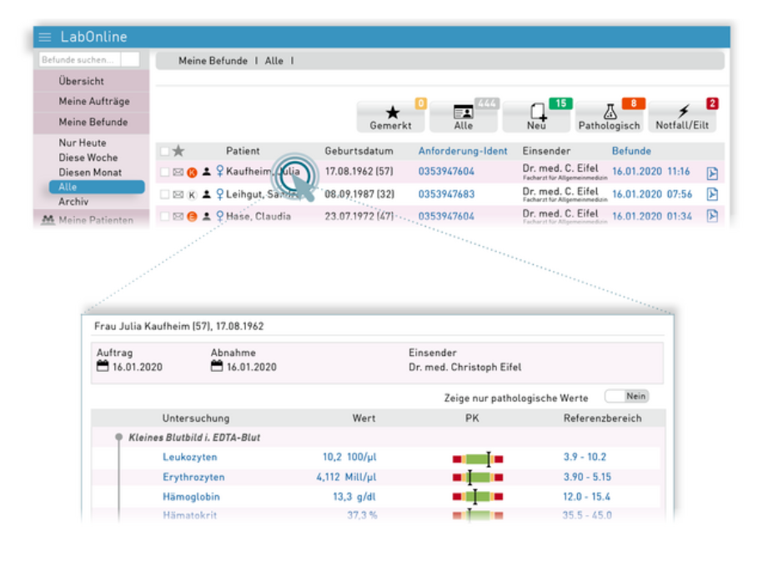This screenshot has width=768, height=561.
Task: Click Erythrozyten value 4,112 Mill/µl
Action: pos(346,477)
